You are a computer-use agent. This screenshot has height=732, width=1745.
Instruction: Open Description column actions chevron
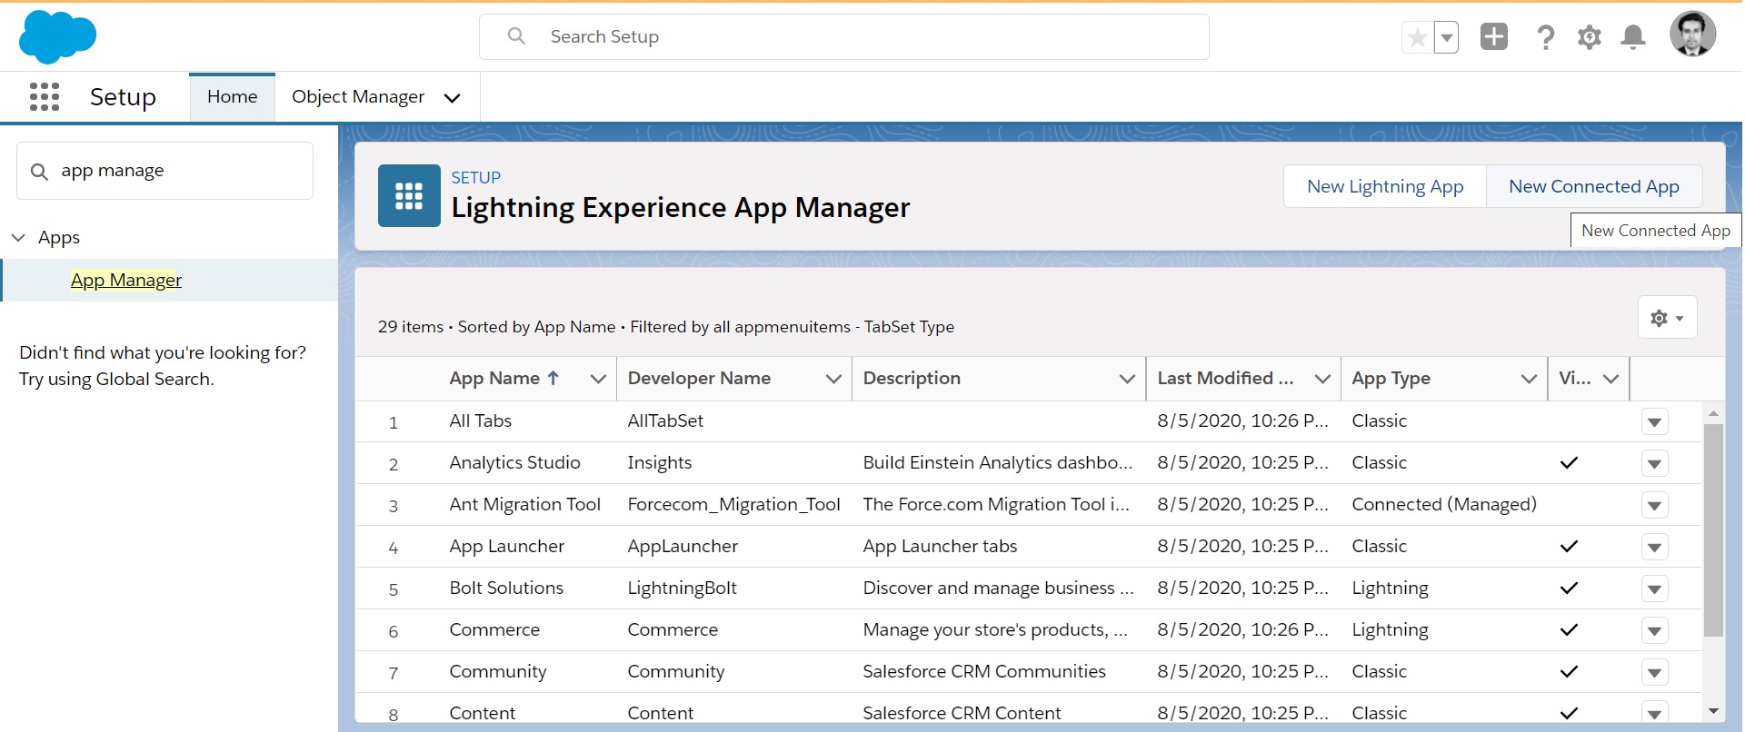coord(1127,380)
